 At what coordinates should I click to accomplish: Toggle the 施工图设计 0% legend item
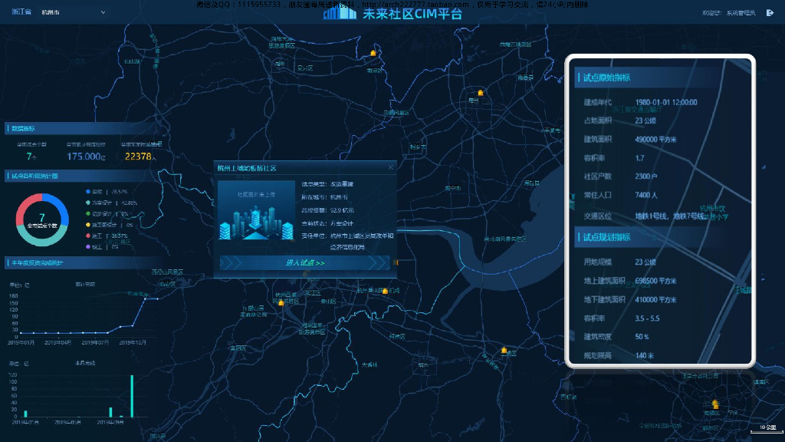tap(109, 225)
